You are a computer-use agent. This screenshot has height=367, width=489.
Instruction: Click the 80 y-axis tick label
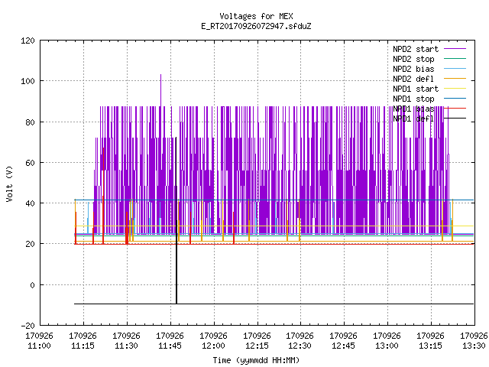31,122
